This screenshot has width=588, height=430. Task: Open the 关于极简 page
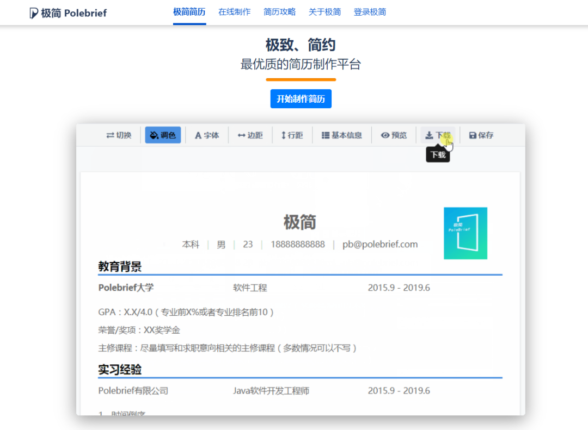click(324, 11)
